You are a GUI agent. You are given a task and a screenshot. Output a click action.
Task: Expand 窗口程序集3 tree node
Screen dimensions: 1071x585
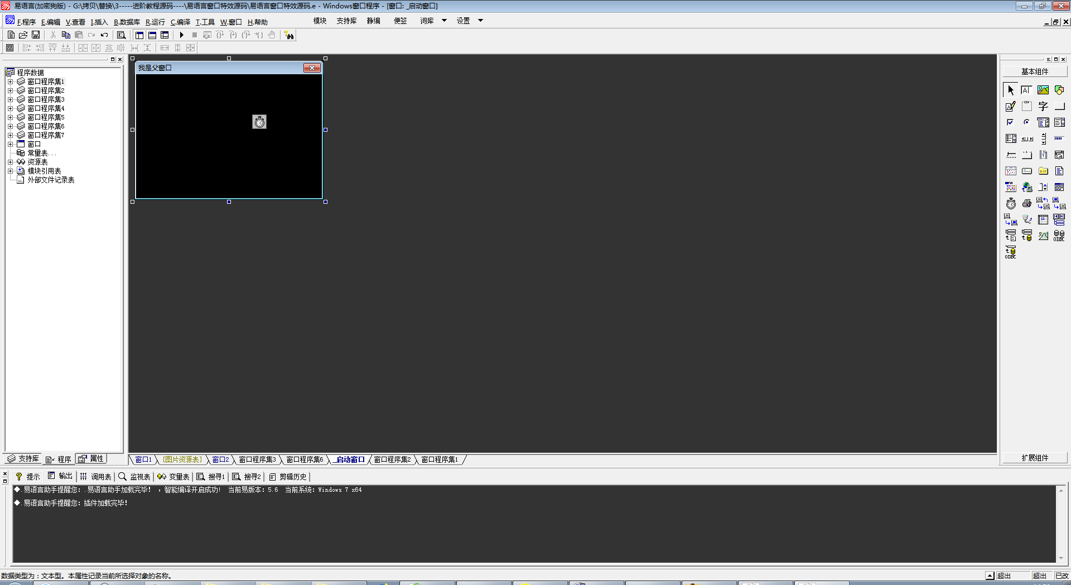(10, 99)
